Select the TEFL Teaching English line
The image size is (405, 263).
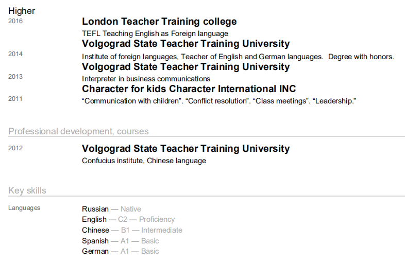tap(155, 33)
